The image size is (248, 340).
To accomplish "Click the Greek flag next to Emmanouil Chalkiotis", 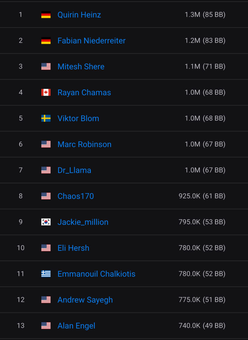I will pos(46,274).
